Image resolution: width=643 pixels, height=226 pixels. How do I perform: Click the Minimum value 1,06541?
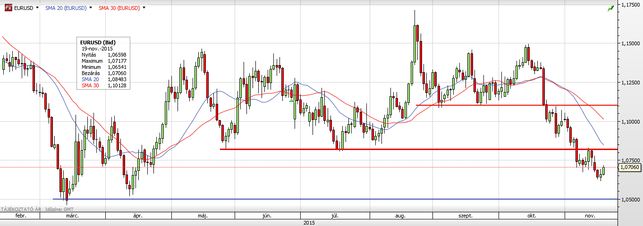point(117,67)
